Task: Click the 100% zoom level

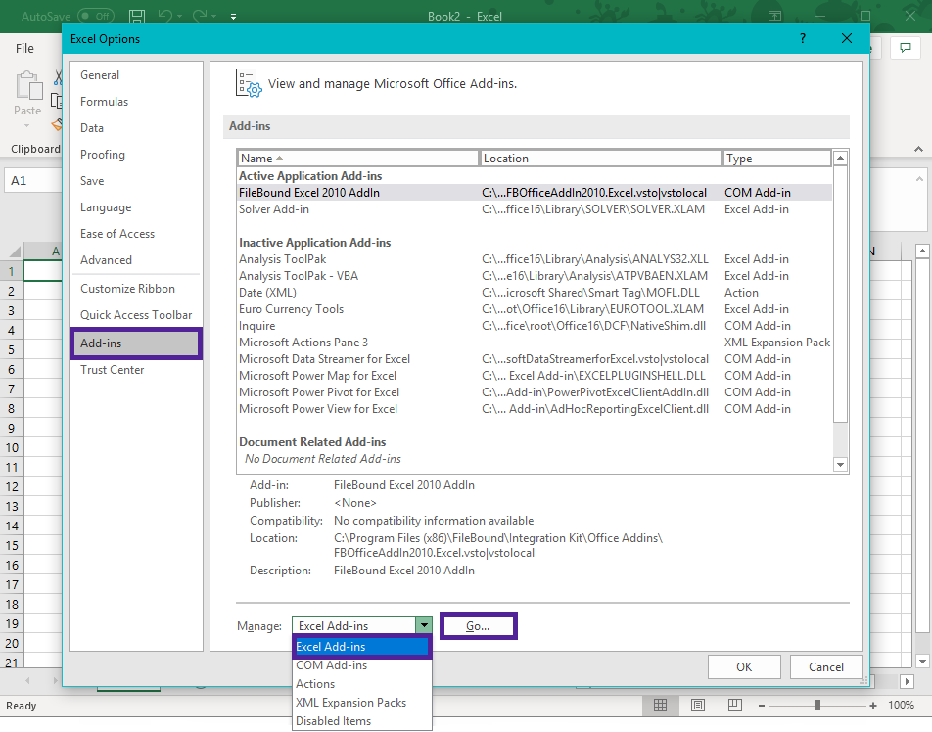Action: click(901, 706)
